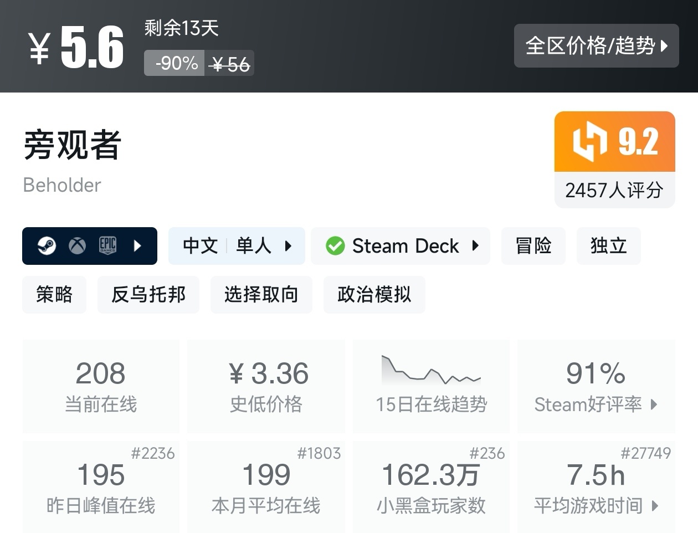Click the ¥5.6 current price
The width and height of the screenshot is (698, 533).
[x=76, y=47]
